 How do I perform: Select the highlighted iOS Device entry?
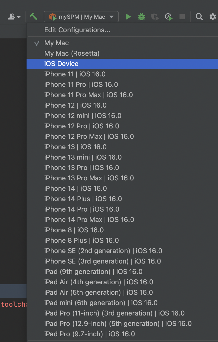(61, 64)
